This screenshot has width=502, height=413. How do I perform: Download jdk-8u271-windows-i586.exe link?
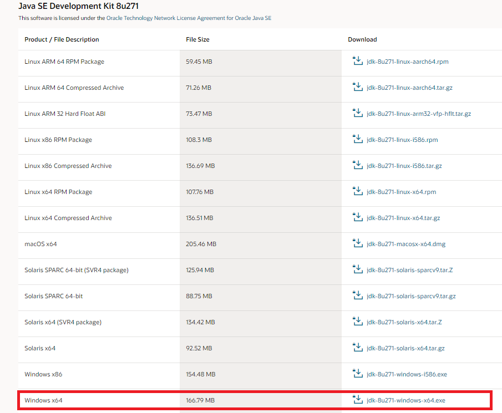pos(407,374)
